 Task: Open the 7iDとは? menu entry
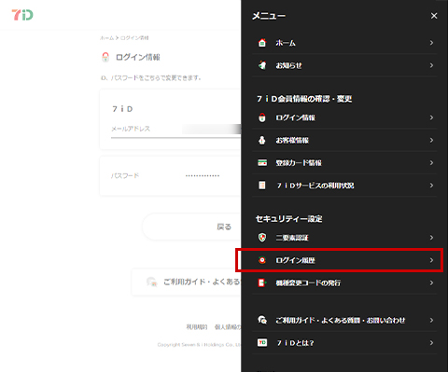[344, 342]
